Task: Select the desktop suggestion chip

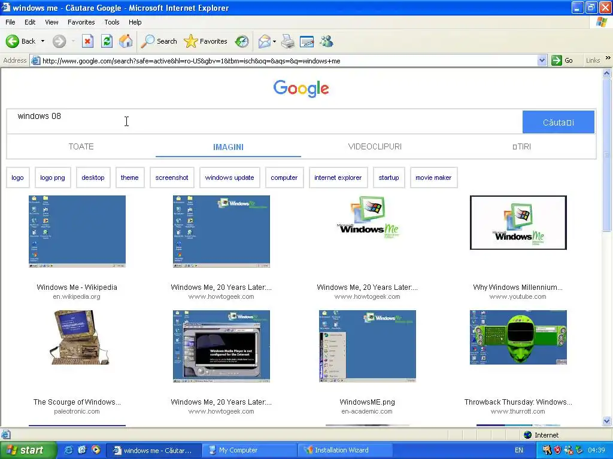Action: coord(93,178)
